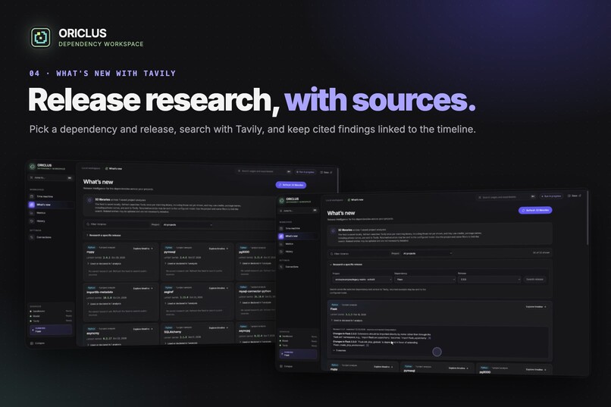Click Sandboxes service row in back window
Viewport: 611px width, 407px height.
pyautogui.click(x=51, y=312)
